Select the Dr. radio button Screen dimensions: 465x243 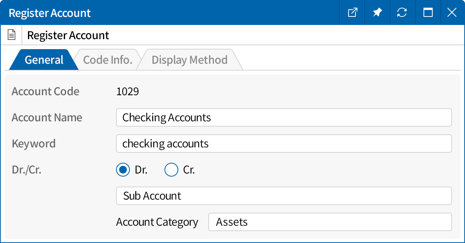[x=123, y=170]
